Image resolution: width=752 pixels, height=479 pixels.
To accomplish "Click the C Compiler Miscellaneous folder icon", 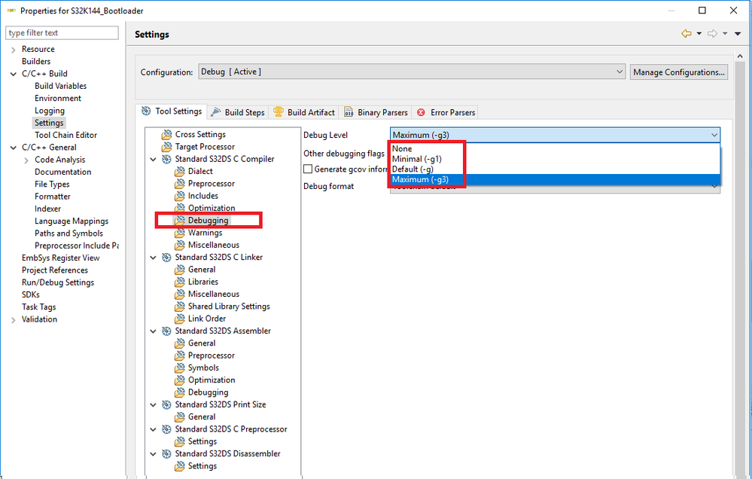I will coord(179,246).
